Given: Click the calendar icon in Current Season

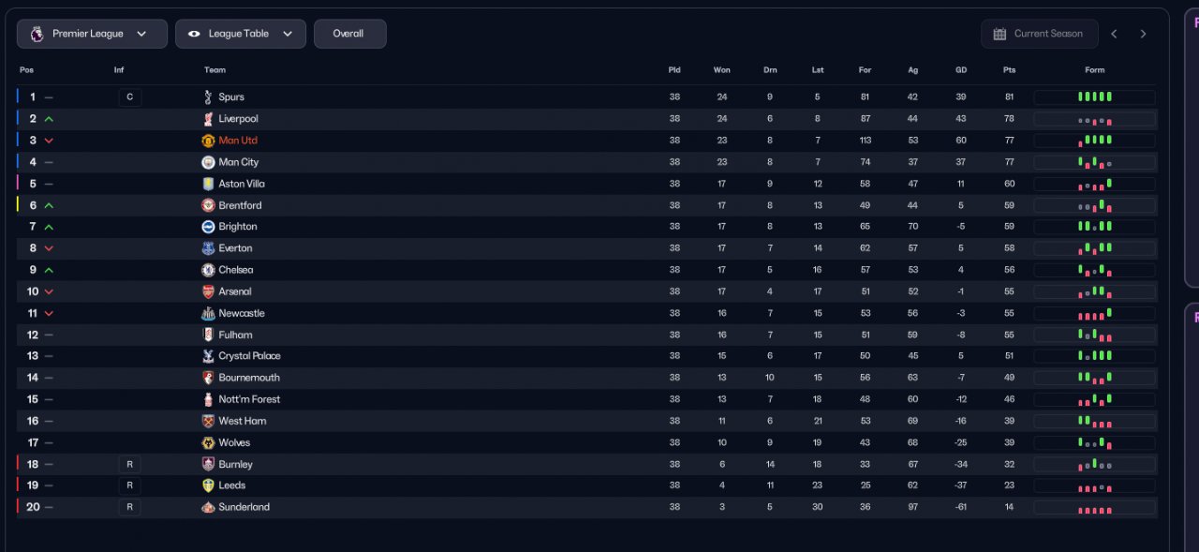Looking at the screenshot, I should point(999,34).
